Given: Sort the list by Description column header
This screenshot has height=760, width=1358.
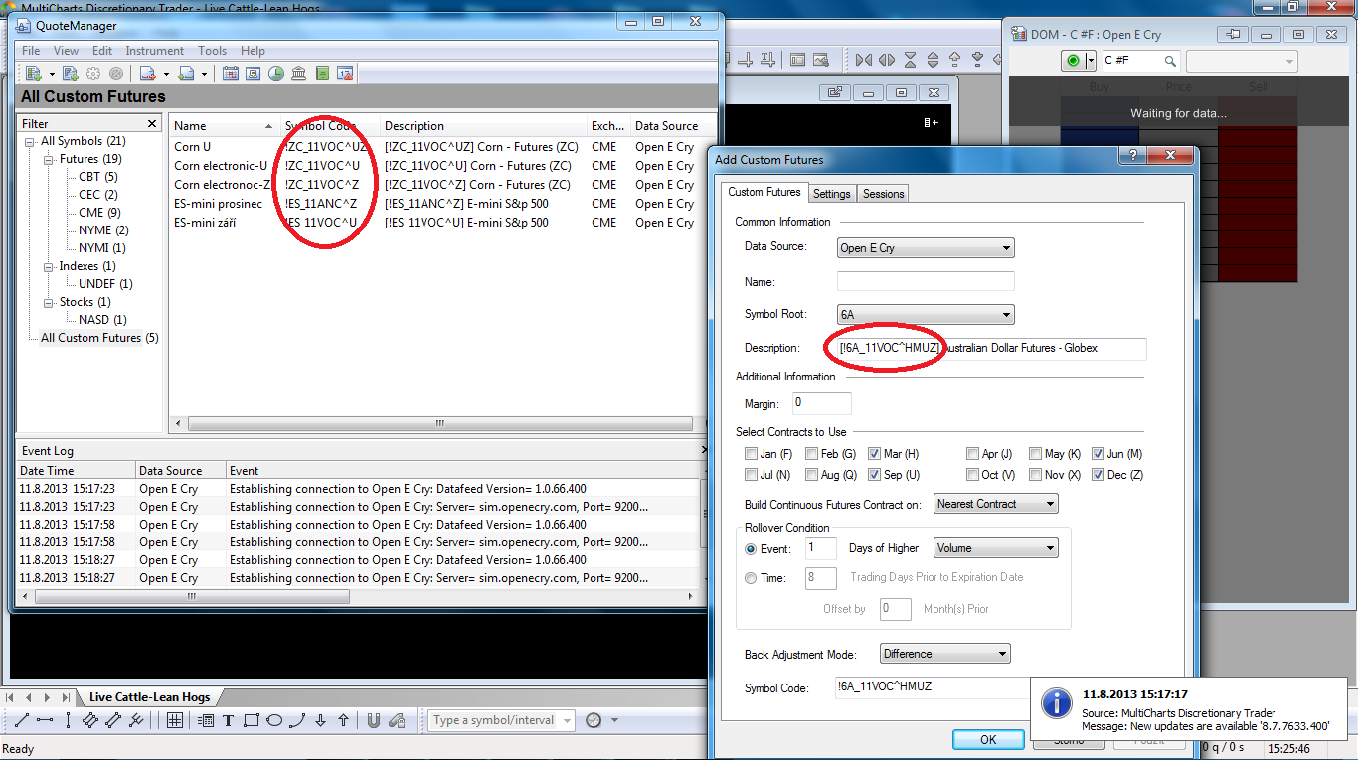Looking at the screenshot, I should 483,126.
